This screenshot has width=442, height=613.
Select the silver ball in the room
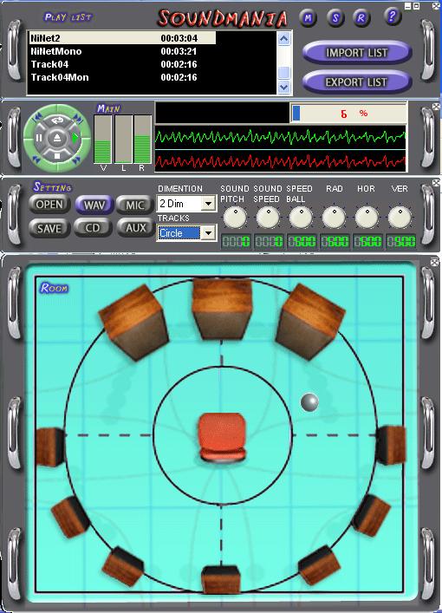[x=309, y=402]
